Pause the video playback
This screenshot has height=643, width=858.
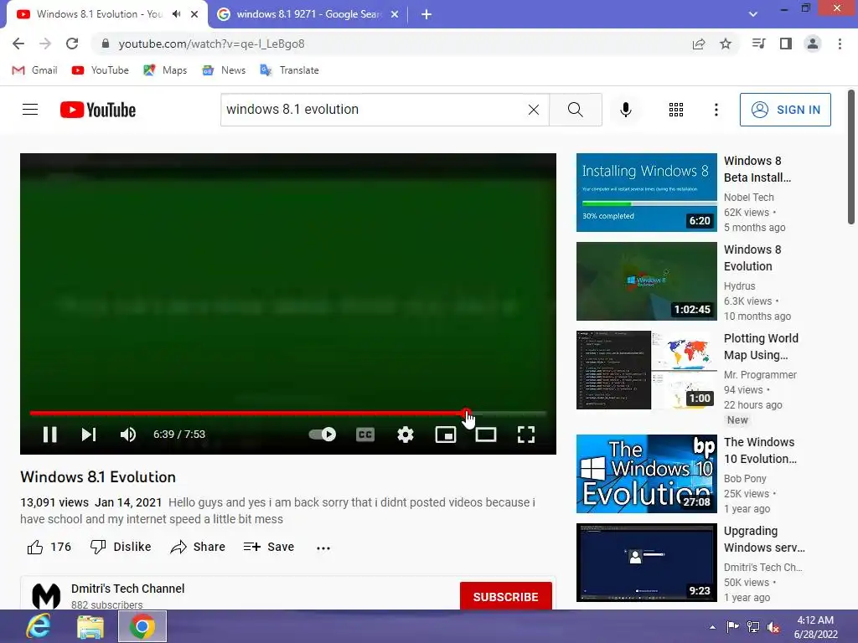point(49,435)
